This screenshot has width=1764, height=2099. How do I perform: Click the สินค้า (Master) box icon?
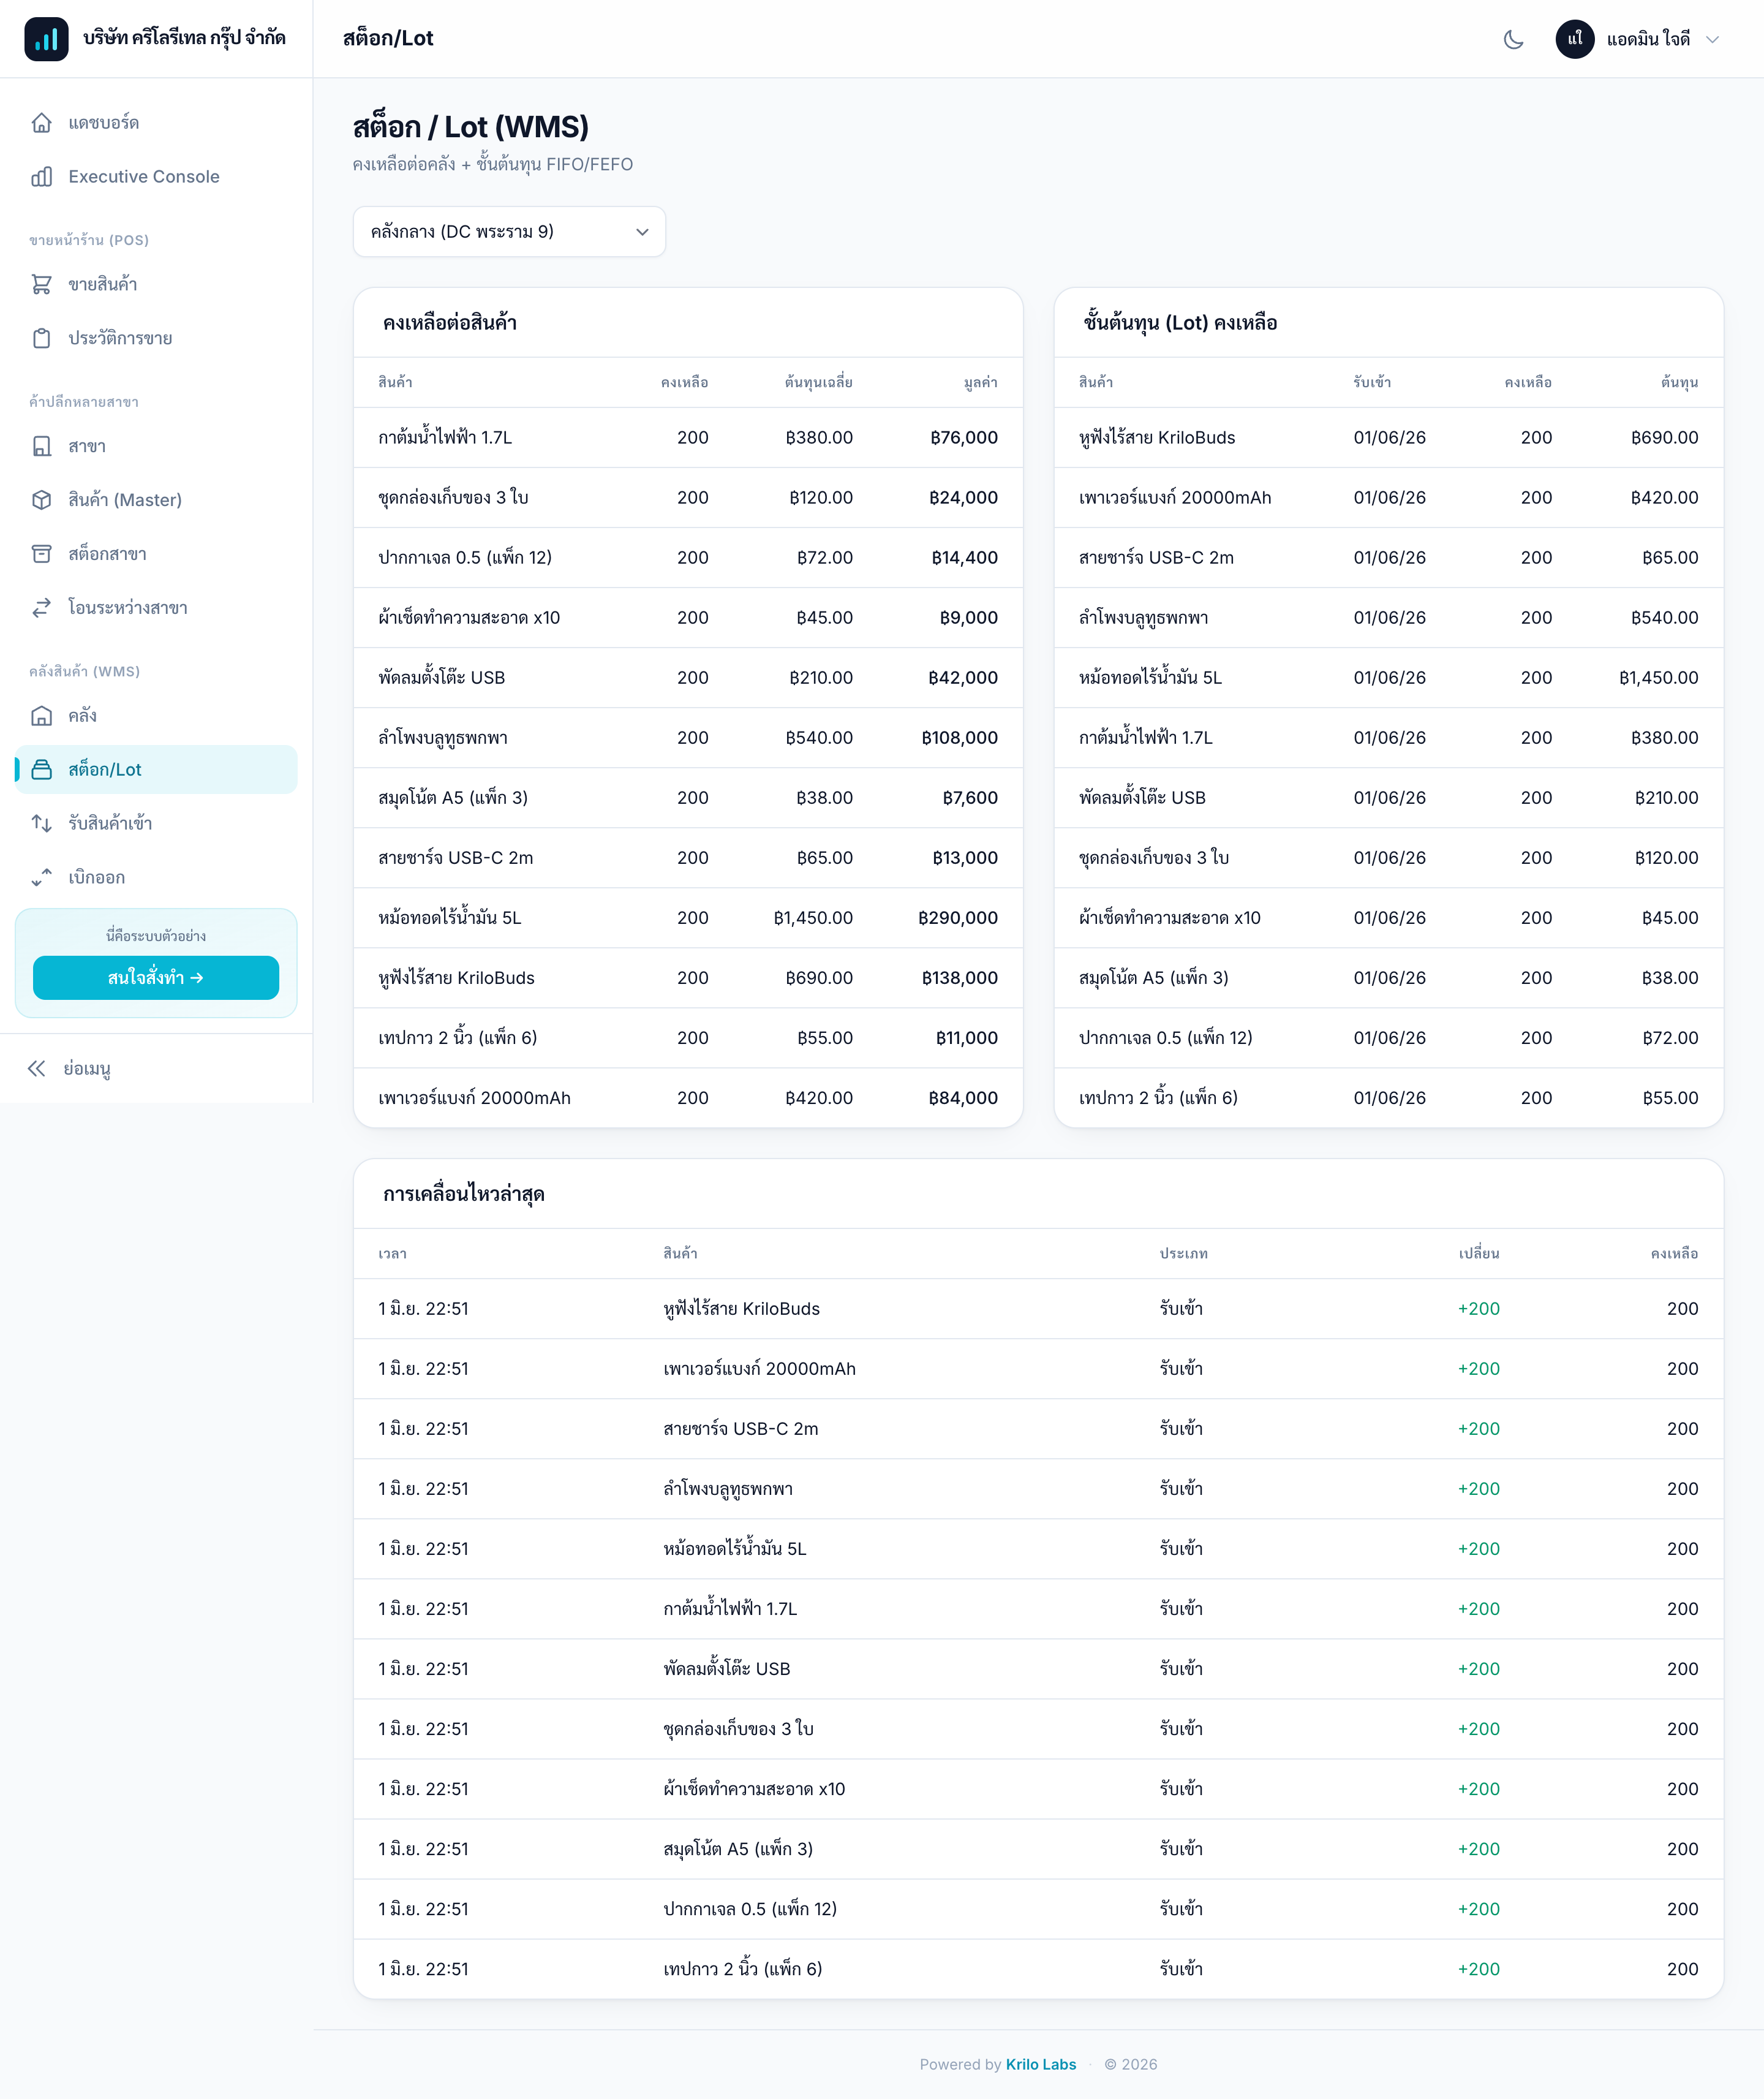tap(42, 500)
